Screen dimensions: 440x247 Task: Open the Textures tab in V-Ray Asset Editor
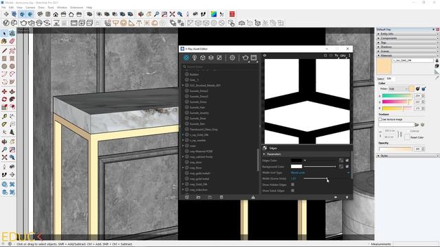[219, 58]
